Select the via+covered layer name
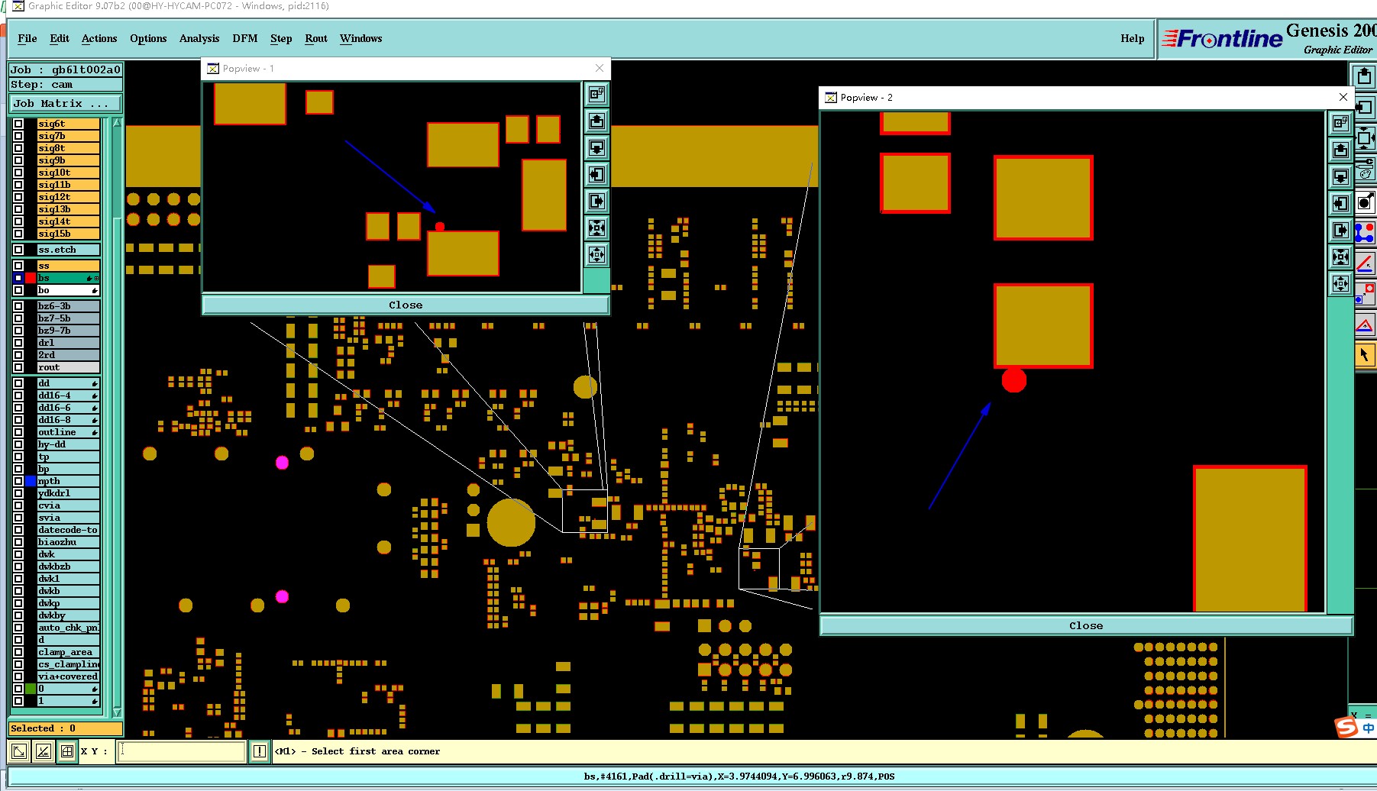The image size is (1377, 791). pyautogui.click(x=69, y=676)
